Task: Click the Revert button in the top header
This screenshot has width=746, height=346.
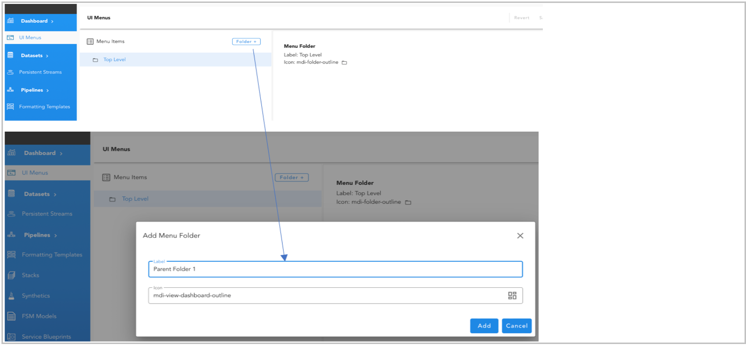Action: tap(521, 18)
